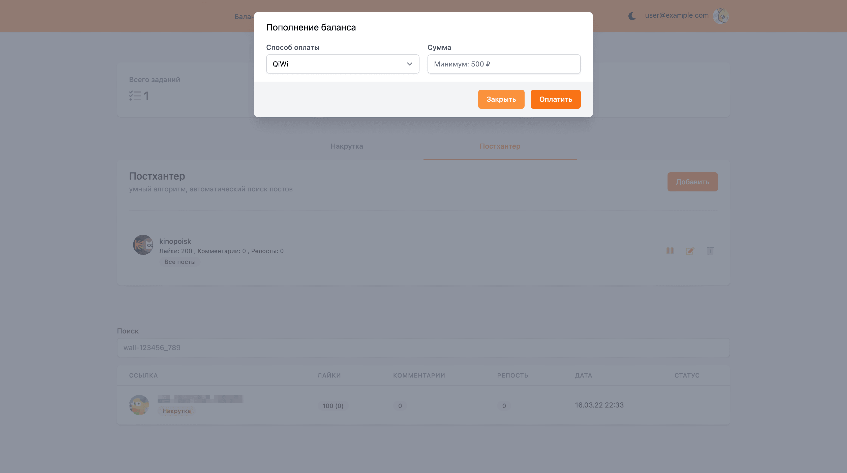Click avatar thumbnail in table row
Viewport: 847px width, 473px height.
[139, 405]
